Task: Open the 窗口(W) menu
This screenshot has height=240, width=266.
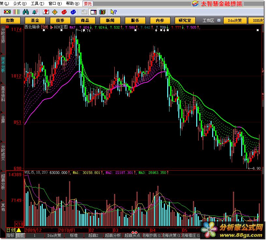Action: [x=55, y=4]
